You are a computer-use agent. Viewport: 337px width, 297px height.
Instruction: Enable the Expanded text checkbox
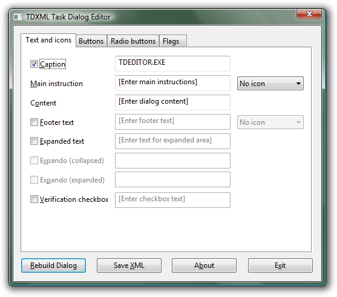click(x=34, y=141)
